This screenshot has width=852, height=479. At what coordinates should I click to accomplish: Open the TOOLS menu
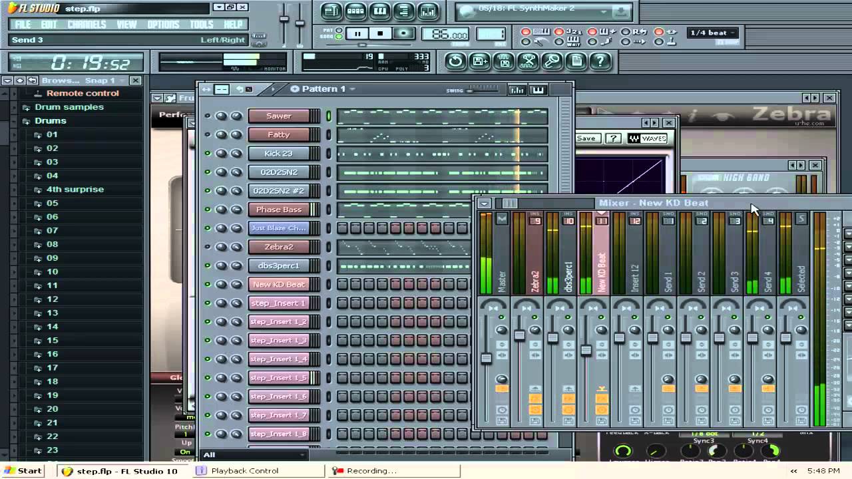(202, 25)
